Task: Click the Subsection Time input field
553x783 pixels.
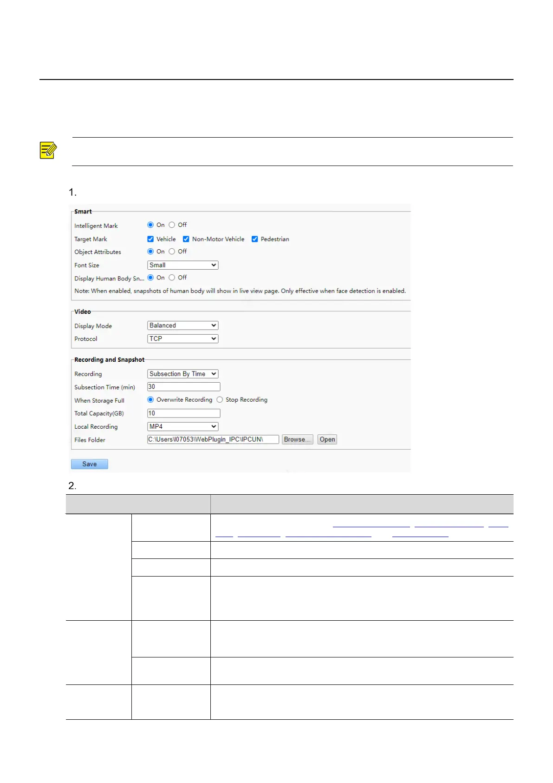Action: coord(183,387)
